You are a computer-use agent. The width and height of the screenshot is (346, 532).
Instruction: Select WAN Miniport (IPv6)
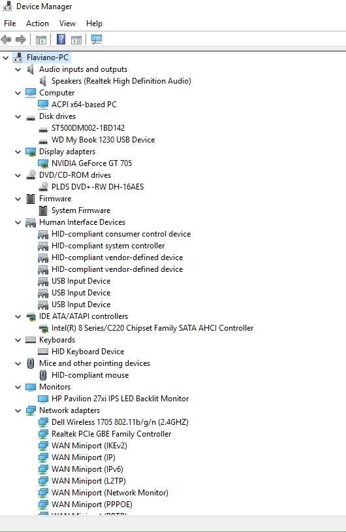pos(87,469)
